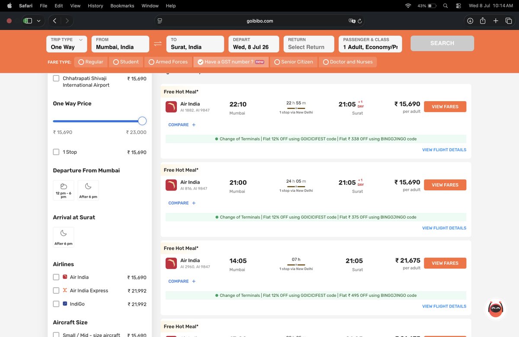Image resolution: width=519 pixels, height=337 pixels.
Task: Open the View menu
Action: point(75,6)
